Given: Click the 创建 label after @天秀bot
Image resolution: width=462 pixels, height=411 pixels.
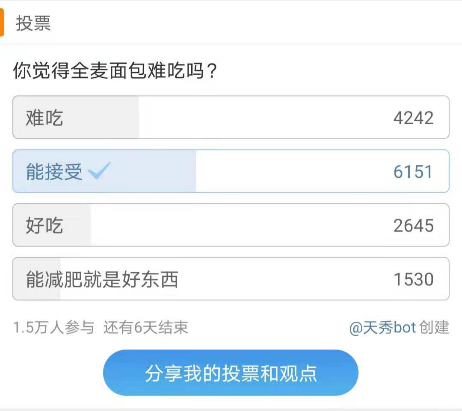Looking at the screenshot, I should pyautogui.click(x=435, y=328).
